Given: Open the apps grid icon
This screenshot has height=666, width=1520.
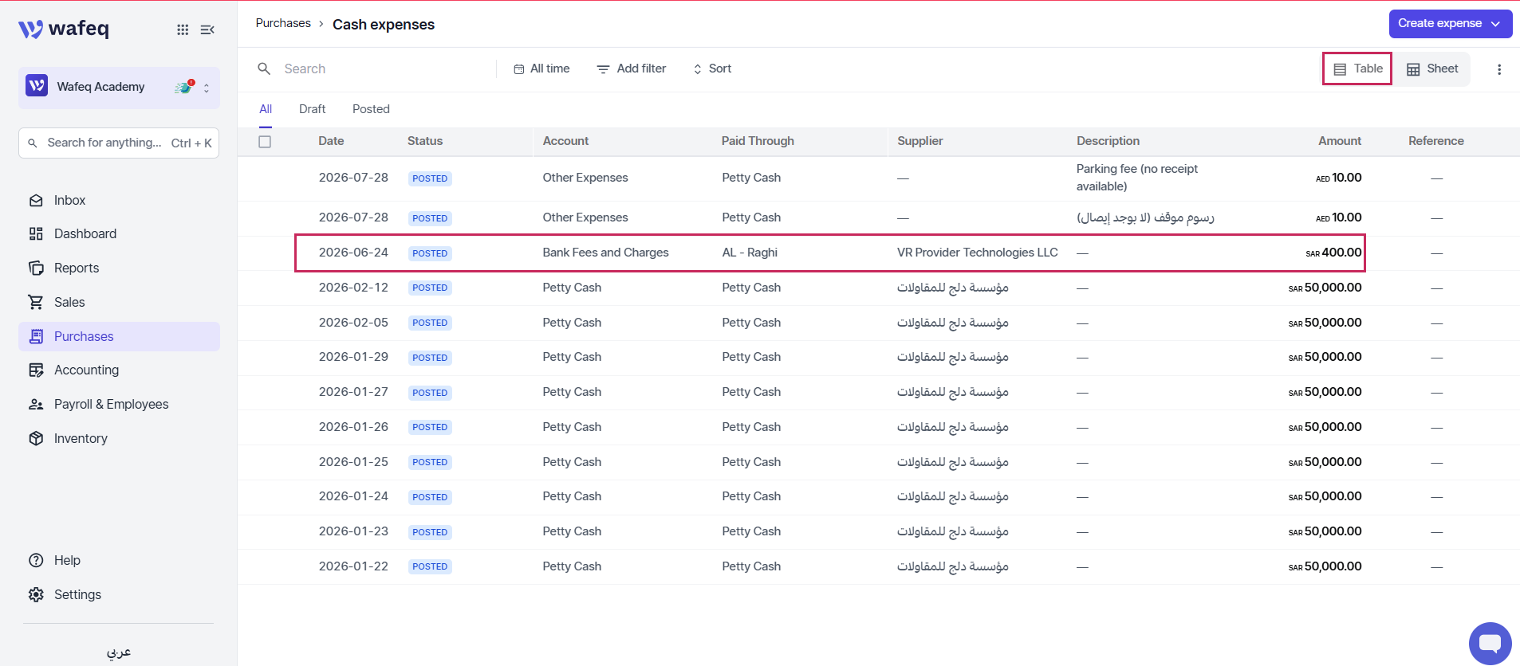Looking at the screenshot, I should (x=183, y=29).
